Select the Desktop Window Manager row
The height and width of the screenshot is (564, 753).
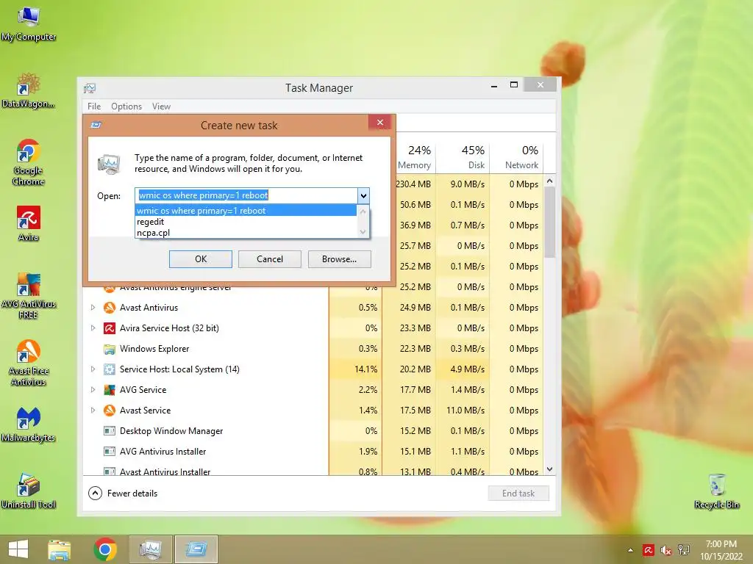(313, 430)
